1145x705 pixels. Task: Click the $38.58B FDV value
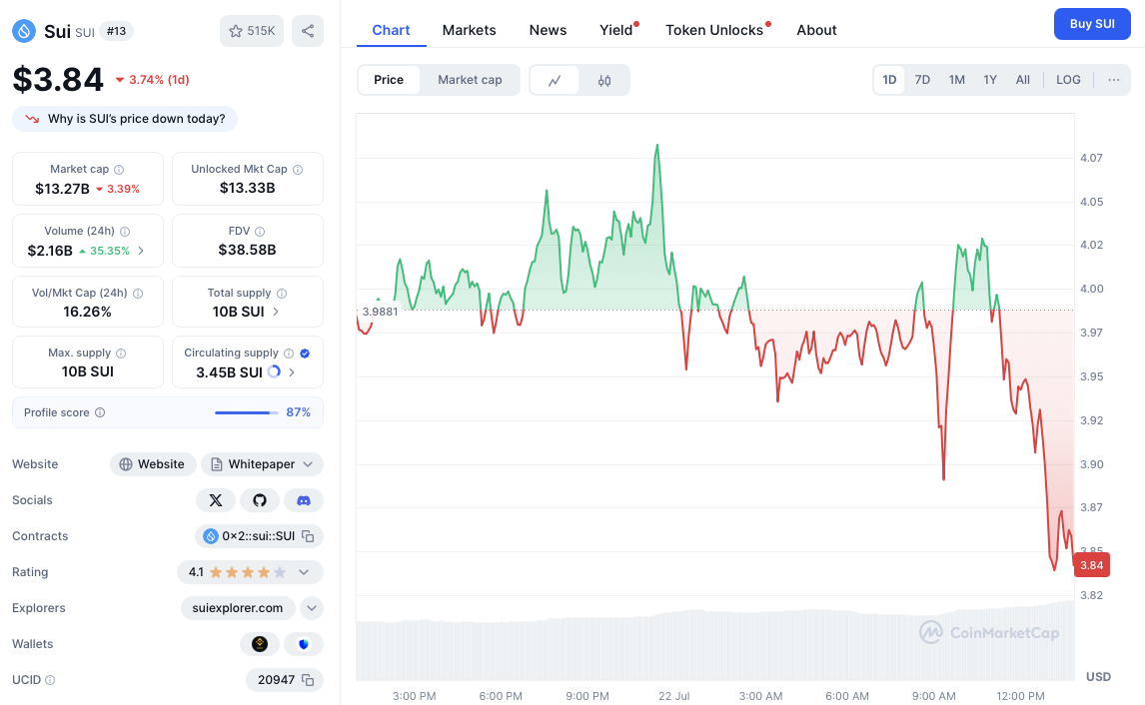tap(247, 250)
